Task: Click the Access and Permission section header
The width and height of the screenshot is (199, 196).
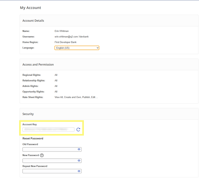Action: [x=38, y=65]
